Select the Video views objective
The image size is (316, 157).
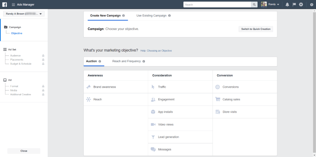[181, 124]
